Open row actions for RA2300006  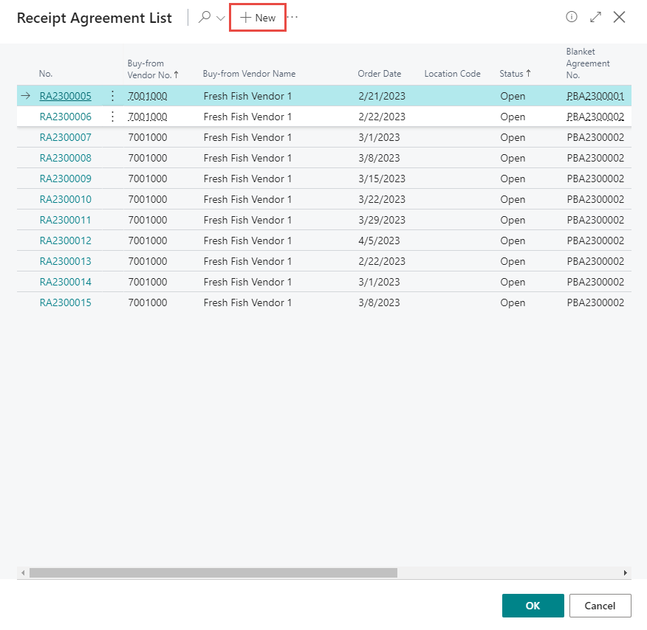click(112, 117)
